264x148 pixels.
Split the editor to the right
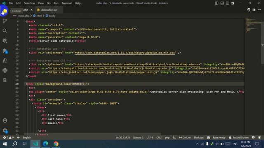(254, 10)
